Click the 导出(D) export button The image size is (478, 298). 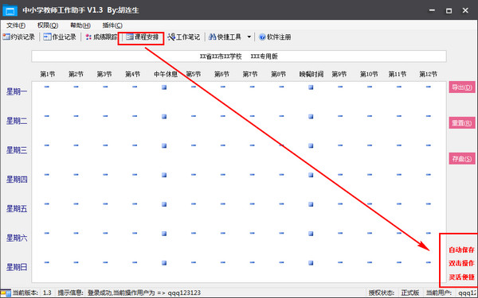pos(462,87)
